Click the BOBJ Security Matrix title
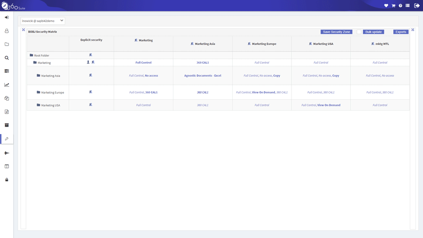423x238 pixels. point(42,32)
